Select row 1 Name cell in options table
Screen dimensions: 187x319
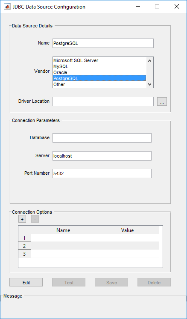pos(63,238)
